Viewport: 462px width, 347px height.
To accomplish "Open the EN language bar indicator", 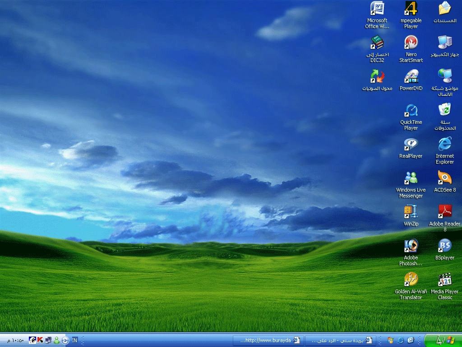I will (x=75, y=340).
